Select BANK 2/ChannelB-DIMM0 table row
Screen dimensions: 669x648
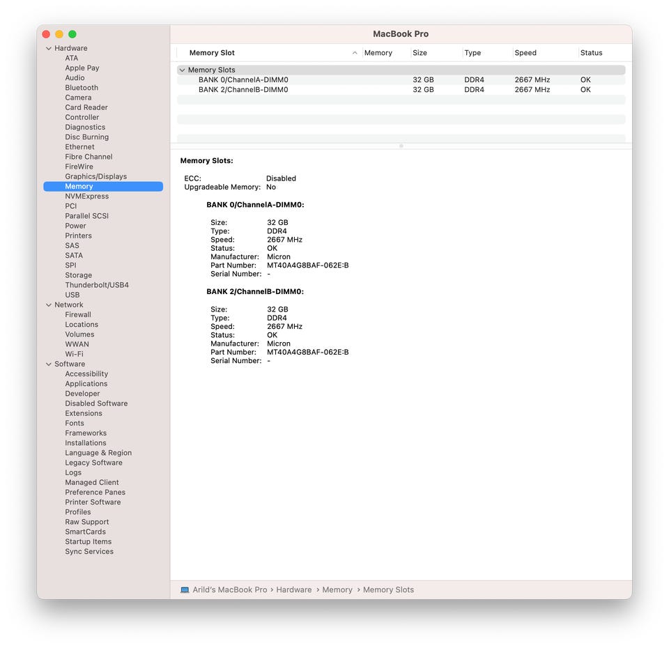(x=401, y=90)
